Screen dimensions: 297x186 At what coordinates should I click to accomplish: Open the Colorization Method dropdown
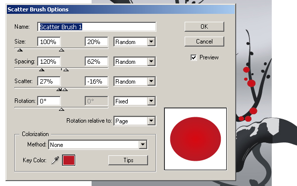(x=98, y=145)
